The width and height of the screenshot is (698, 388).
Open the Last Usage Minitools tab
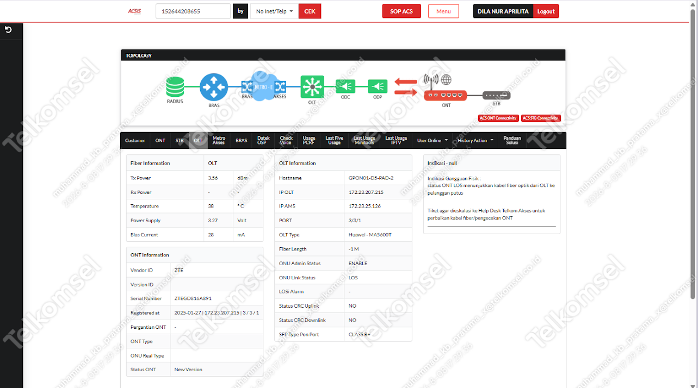364,140
